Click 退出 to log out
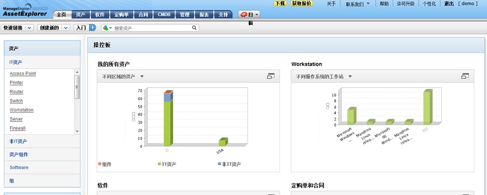 (x=449, y=4)
